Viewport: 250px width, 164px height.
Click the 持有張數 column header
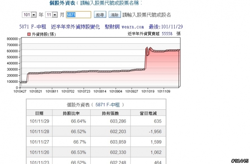(110, 113)
